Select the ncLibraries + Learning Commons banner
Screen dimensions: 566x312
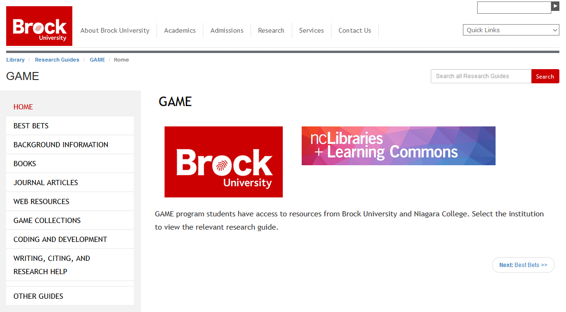coord(399,146)
